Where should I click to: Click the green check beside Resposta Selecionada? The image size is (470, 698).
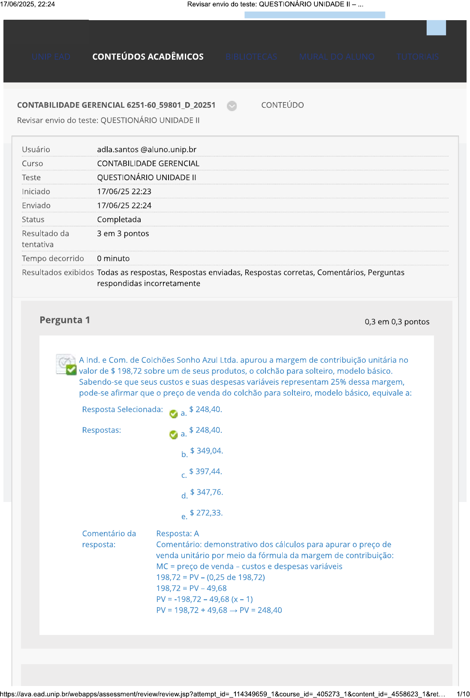point(174,414)
